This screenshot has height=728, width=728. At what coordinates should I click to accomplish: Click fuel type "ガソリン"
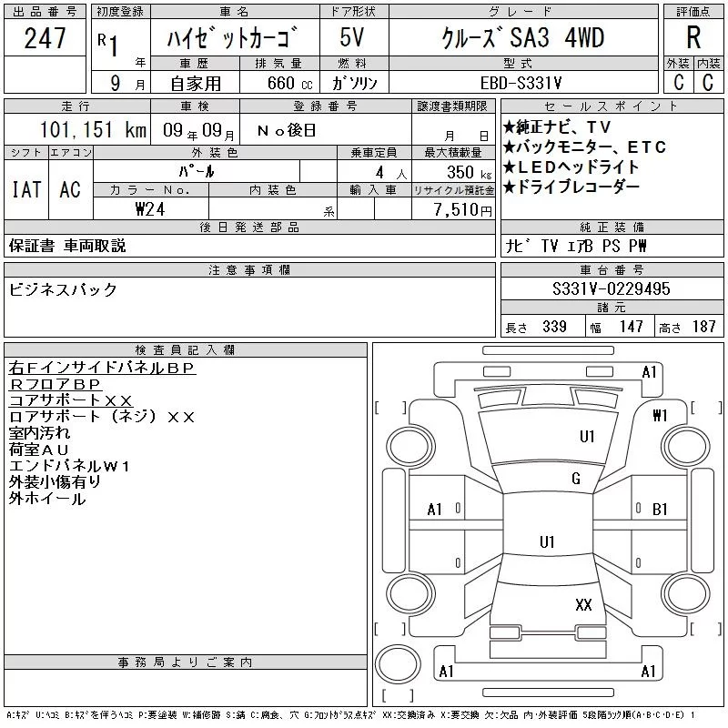point(354,83)
